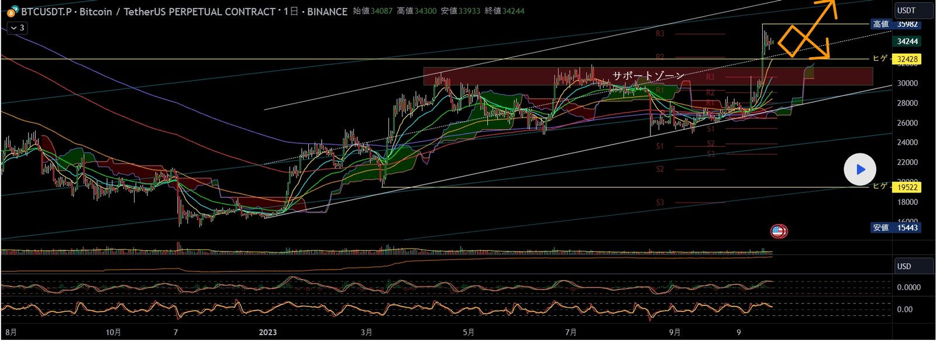Select the サポートゾーン text annotation
The image size is (936, 341).
click(648, 75)
